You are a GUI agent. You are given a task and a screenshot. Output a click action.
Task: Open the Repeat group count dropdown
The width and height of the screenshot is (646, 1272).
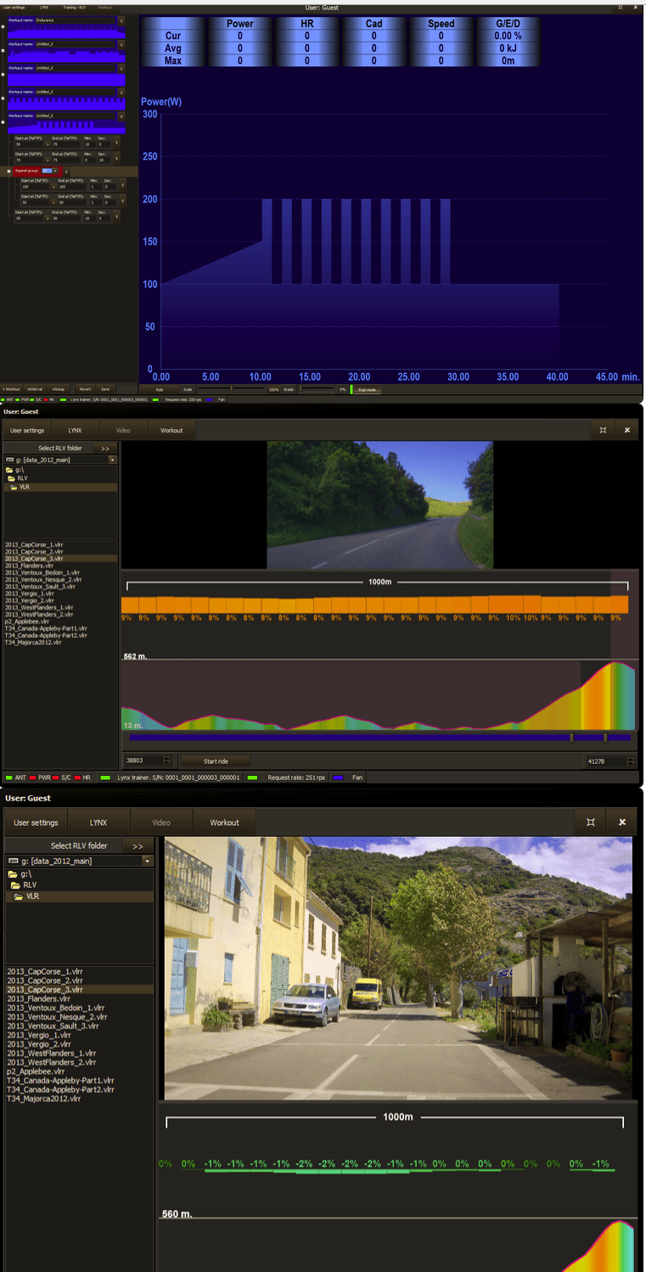pos(55,171)
